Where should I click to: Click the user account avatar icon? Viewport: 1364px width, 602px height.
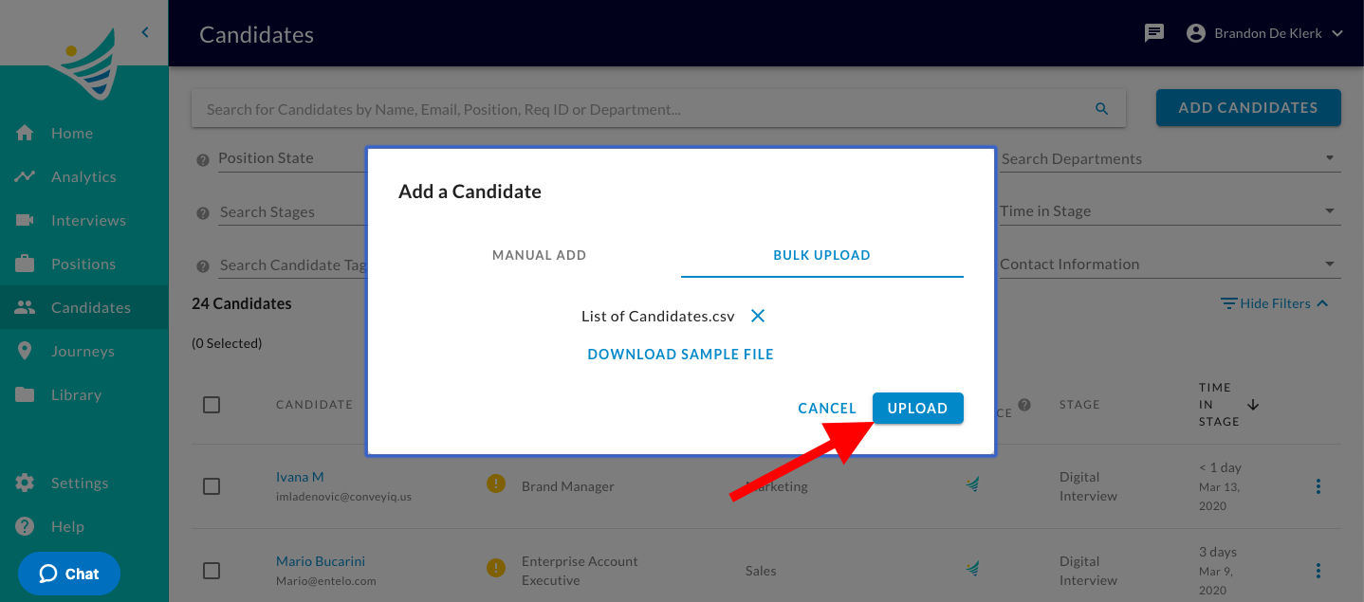point(1196,33)
